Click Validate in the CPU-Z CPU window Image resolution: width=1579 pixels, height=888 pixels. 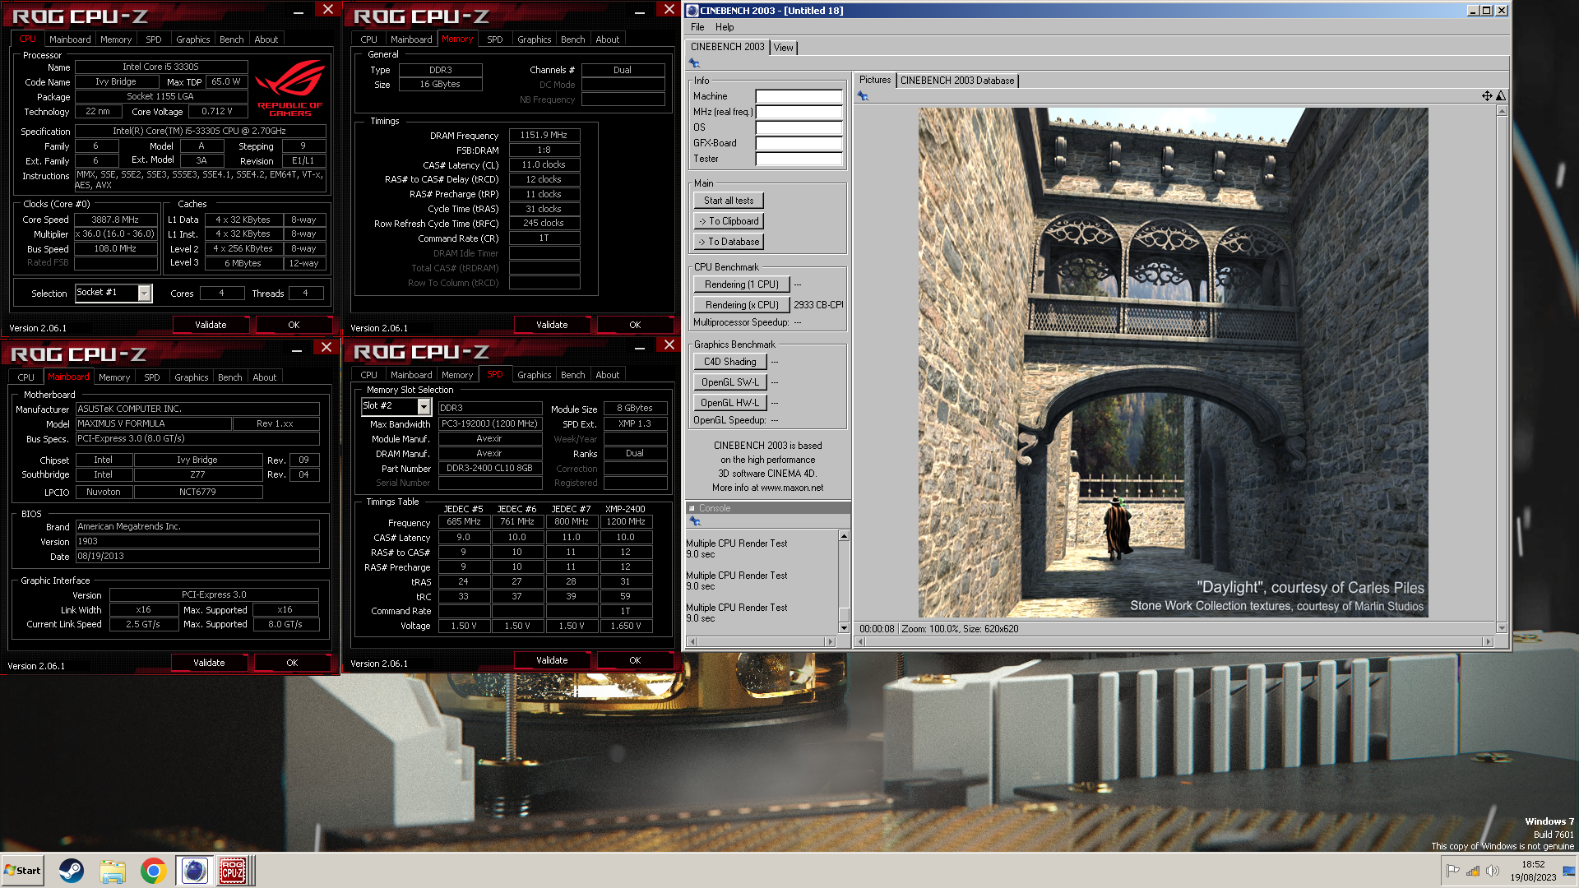tap(211, 325)
